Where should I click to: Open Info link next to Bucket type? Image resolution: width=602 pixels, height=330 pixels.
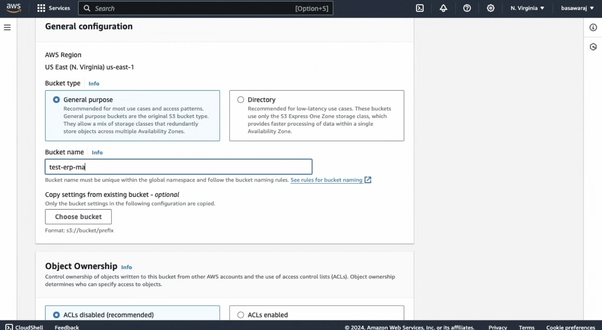pyautogui.click(x=94, y=83)
